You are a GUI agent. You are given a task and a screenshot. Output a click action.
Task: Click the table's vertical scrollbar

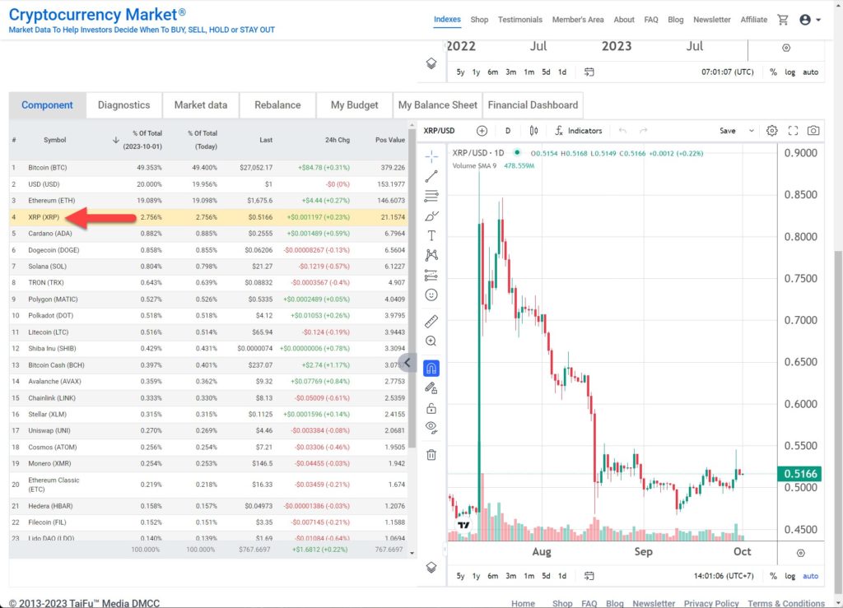(x=412, y=290)
